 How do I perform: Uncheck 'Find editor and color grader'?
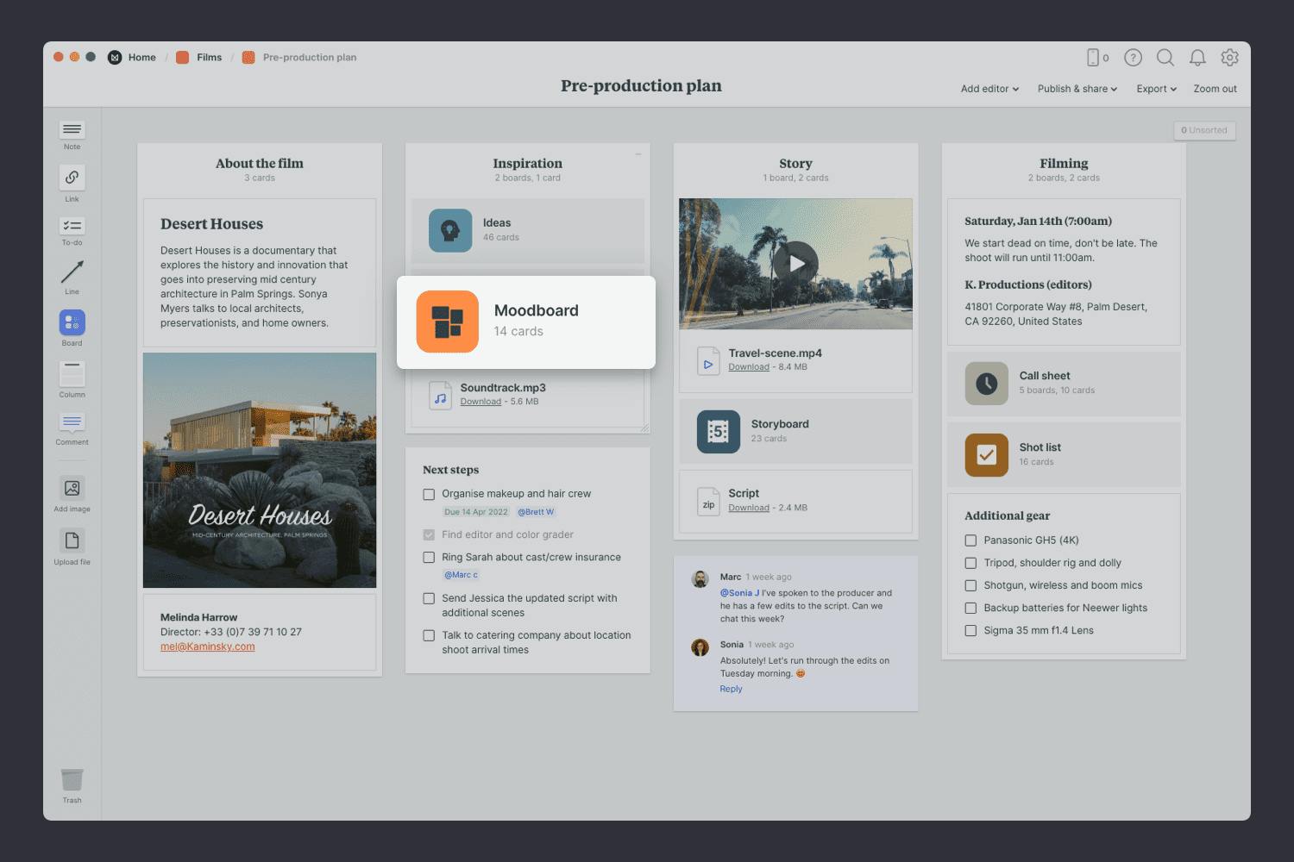(x=429, y=535)
